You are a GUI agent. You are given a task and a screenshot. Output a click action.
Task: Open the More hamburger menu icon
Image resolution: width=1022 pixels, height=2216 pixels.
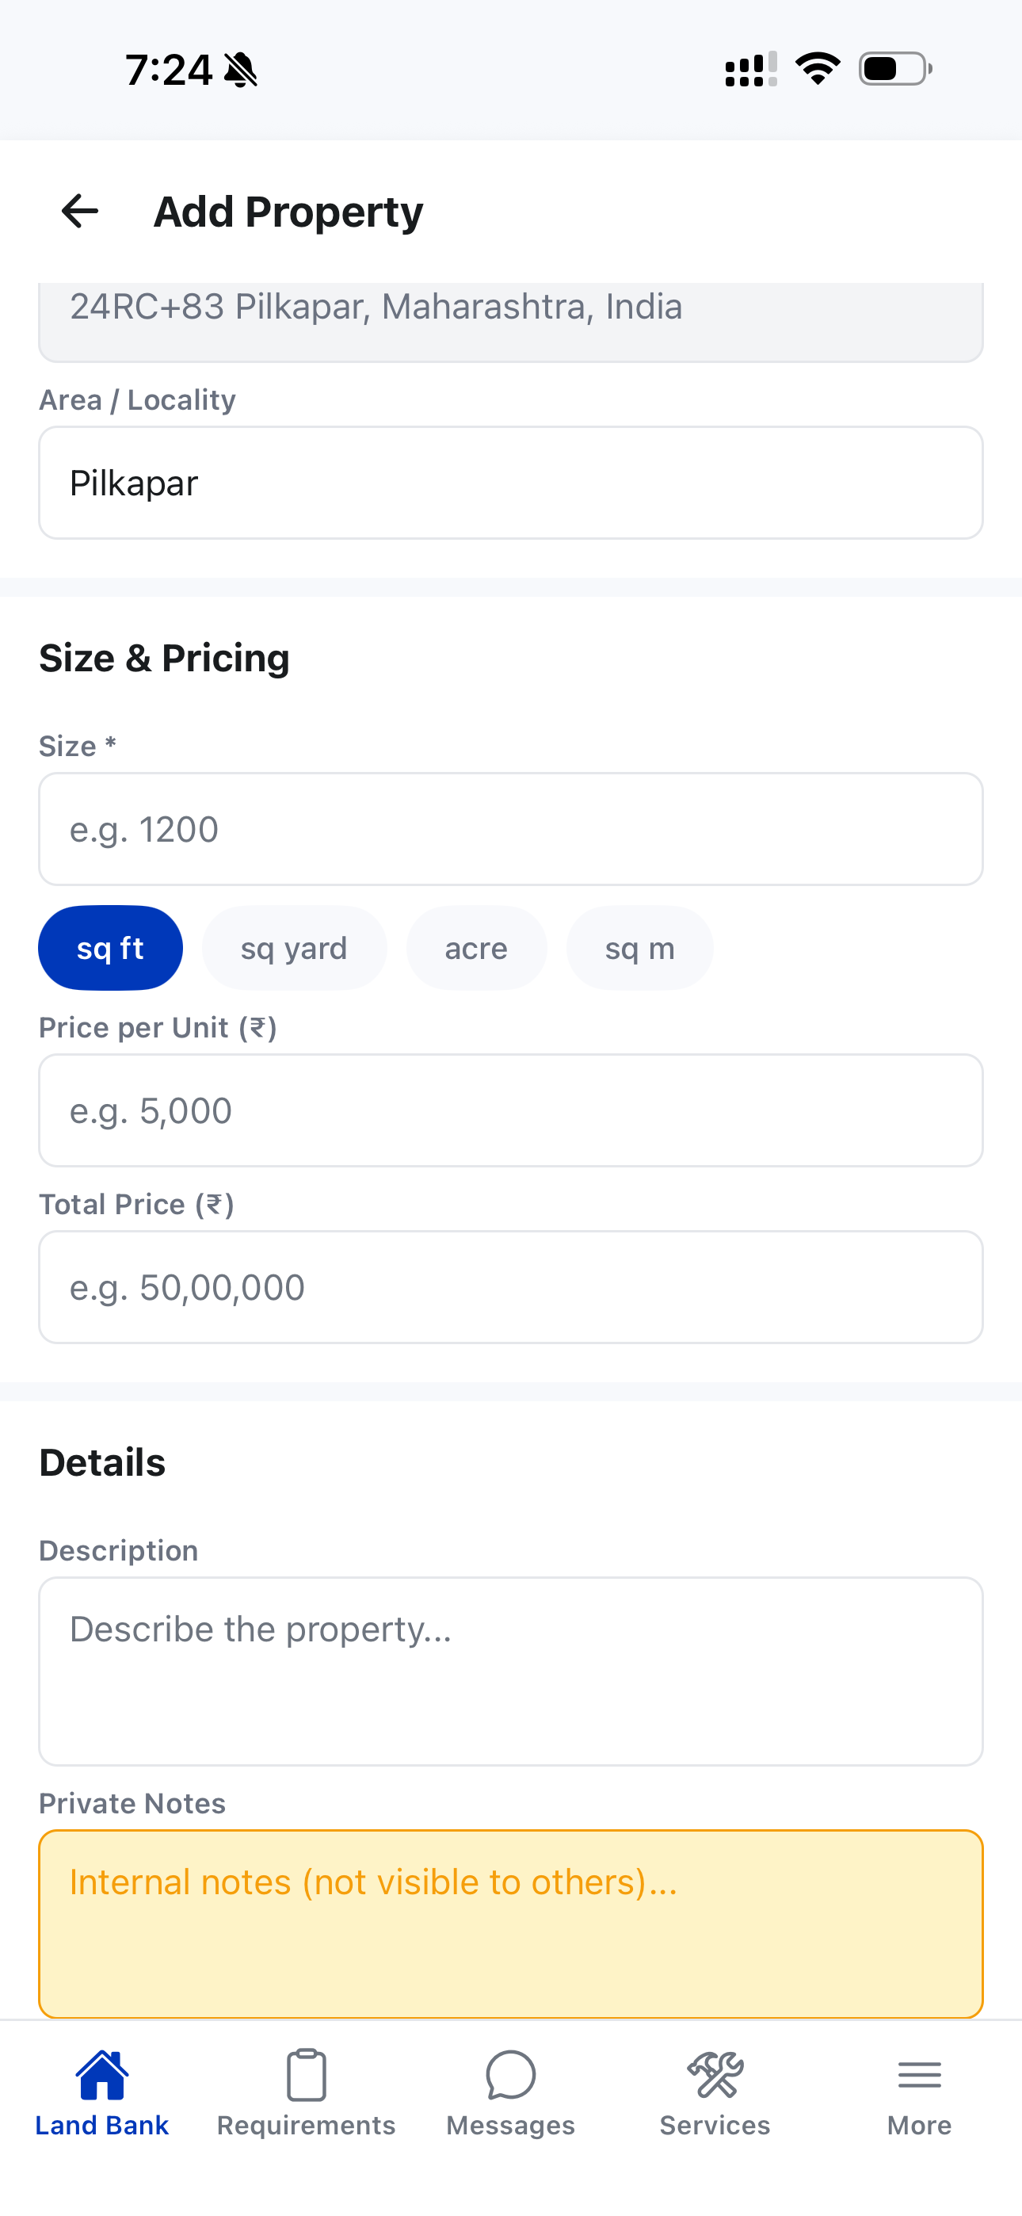[x=920, y=2075]
